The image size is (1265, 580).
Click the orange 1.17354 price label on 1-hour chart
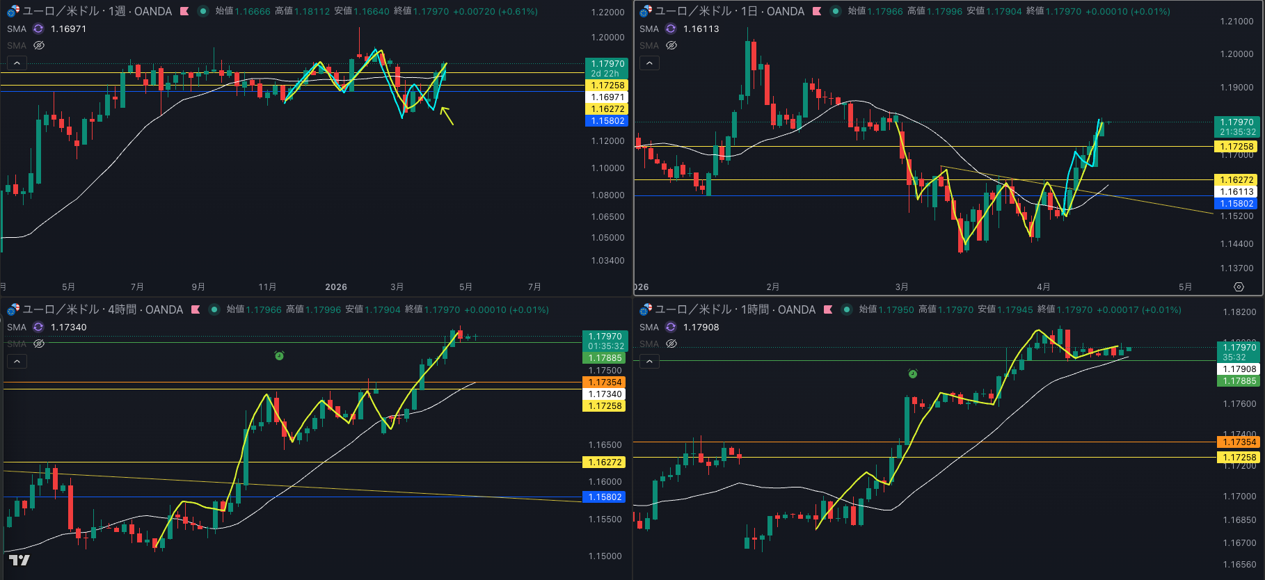coord(1239,442)
